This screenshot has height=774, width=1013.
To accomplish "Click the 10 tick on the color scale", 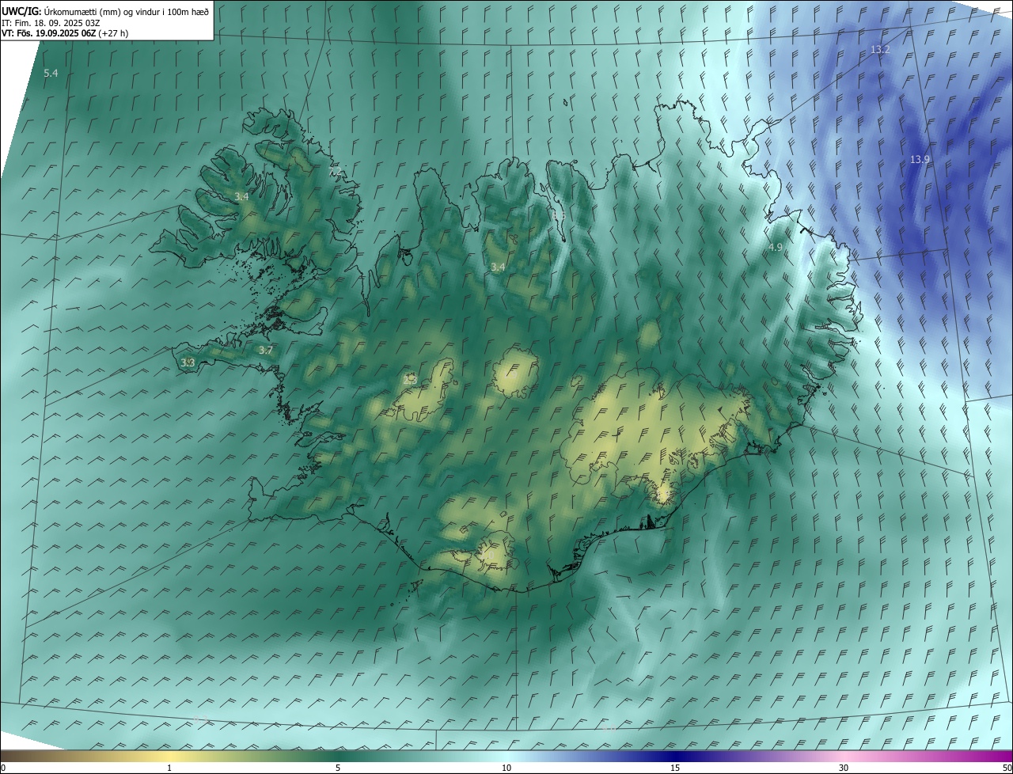I will point(506,768).
